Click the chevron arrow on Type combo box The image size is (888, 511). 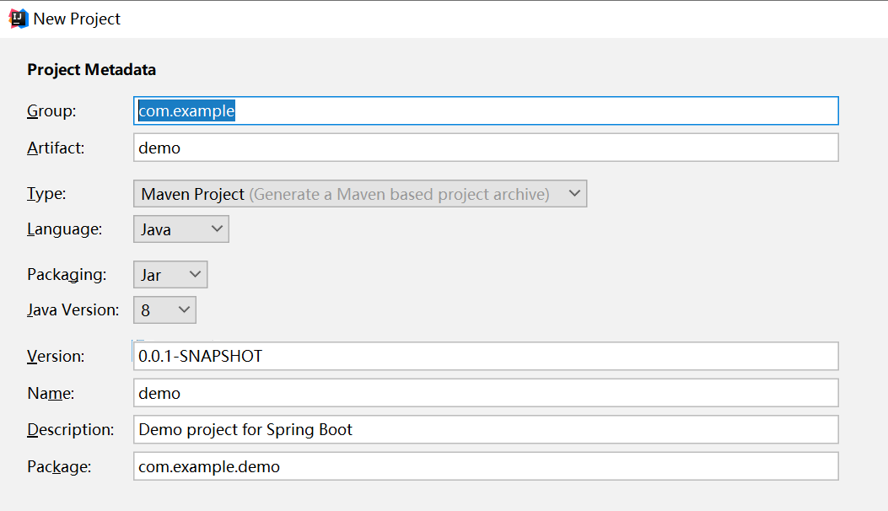pos(574,193)
